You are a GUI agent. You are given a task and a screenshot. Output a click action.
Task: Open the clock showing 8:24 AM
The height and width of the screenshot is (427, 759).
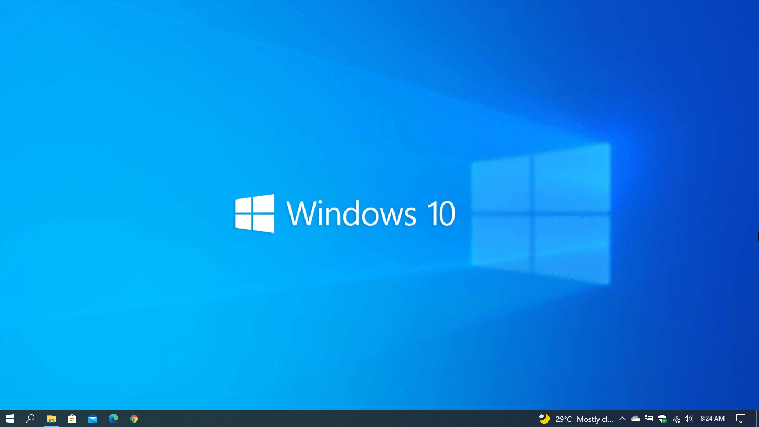tap(712, 419)
